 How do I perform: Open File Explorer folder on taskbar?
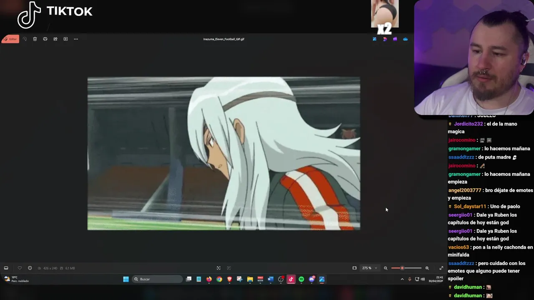[250, 279]
